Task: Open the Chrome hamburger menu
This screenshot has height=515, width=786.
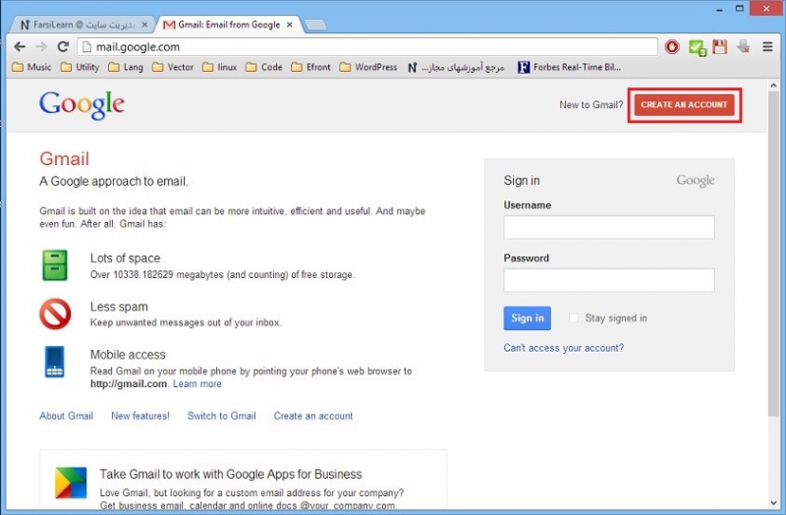Action: pos(767,46)
